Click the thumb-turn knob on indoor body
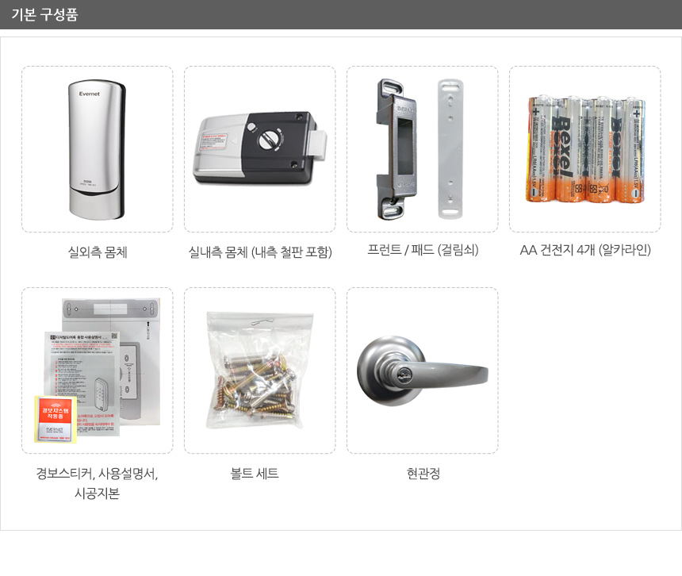 pyautogui.click(x=270, y=139)
